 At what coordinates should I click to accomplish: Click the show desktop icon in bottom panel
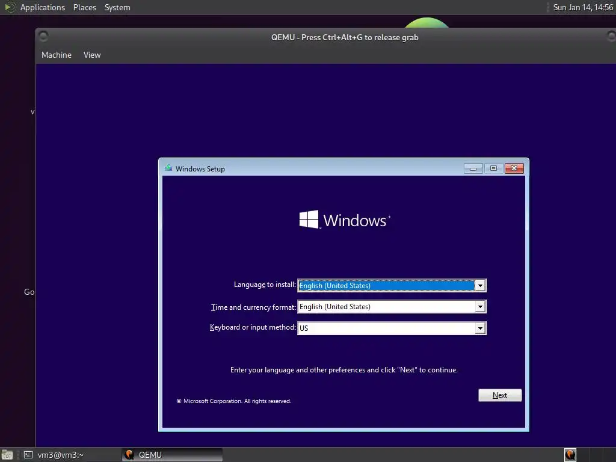[x=7, y=455]
